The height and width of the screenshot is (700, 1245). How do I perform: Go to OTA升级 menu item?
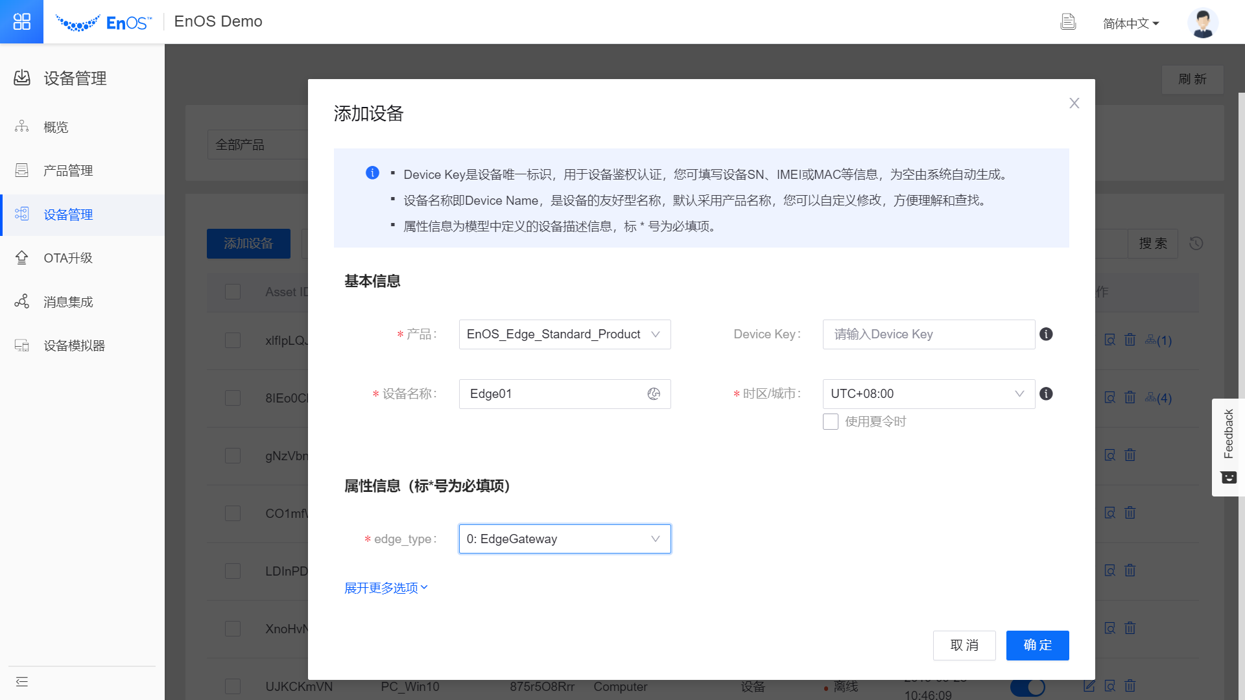point(68,258)
